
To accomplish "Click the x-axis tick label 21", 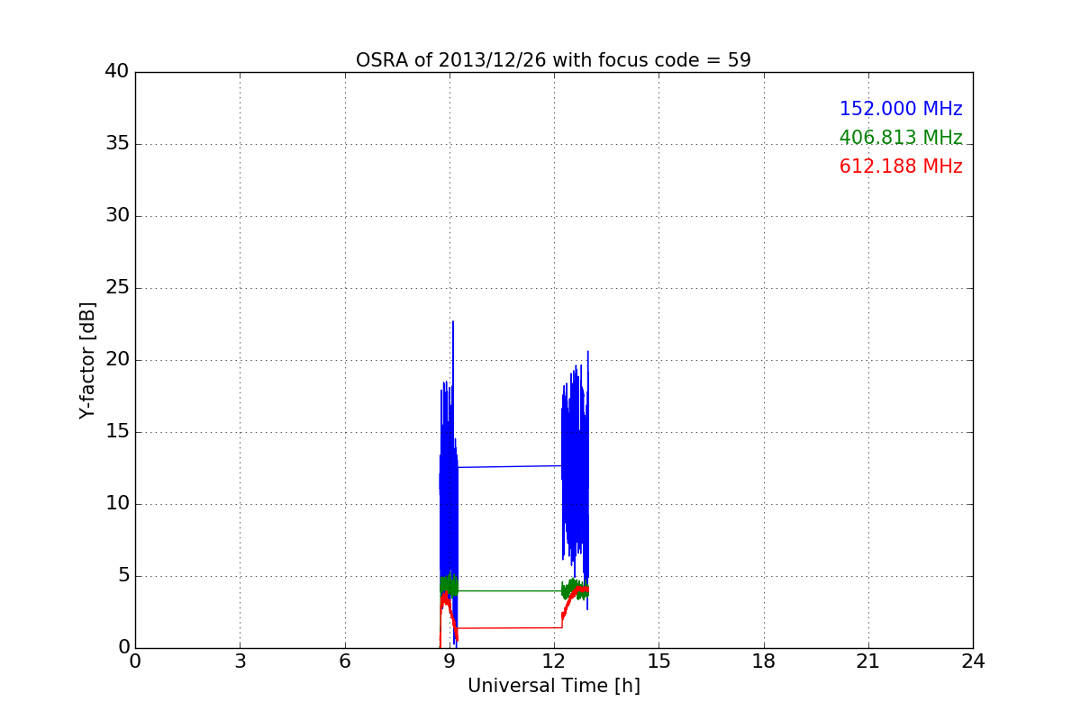I will [868, 661].
